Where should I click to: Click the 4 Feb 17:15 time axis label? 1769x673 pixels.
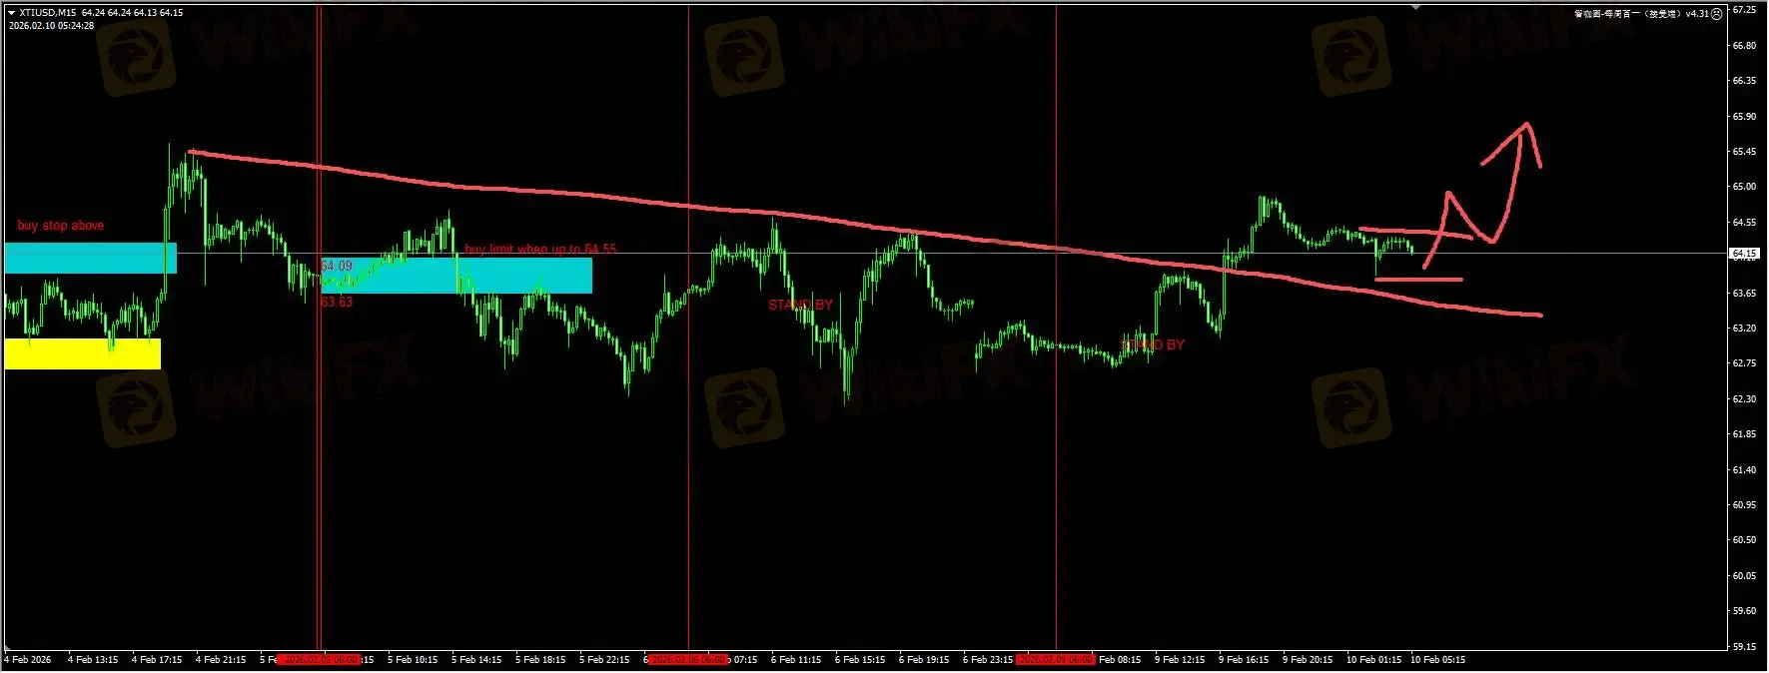point(157,660)
